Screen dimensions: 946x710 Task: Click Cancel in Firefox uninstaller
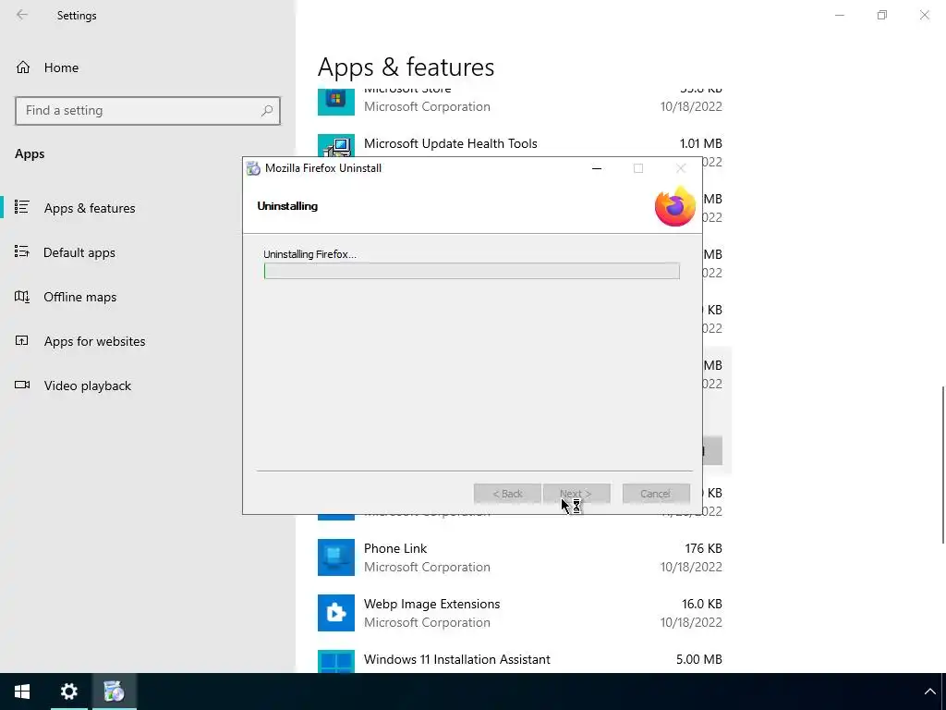[656, 494]
